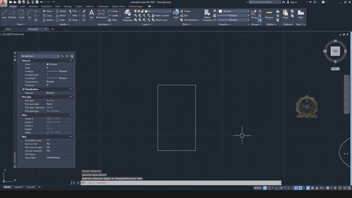
Task: Click the Start file tab
Action: click(8, 29)
